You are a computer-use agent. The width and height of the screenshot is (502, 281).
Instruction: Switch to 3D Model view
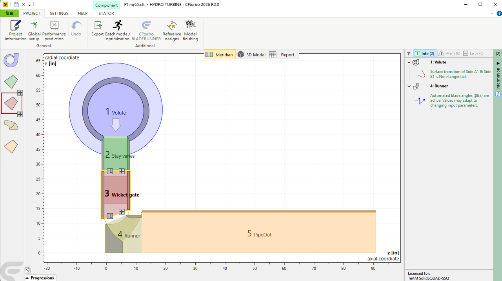tap(251, 55)
